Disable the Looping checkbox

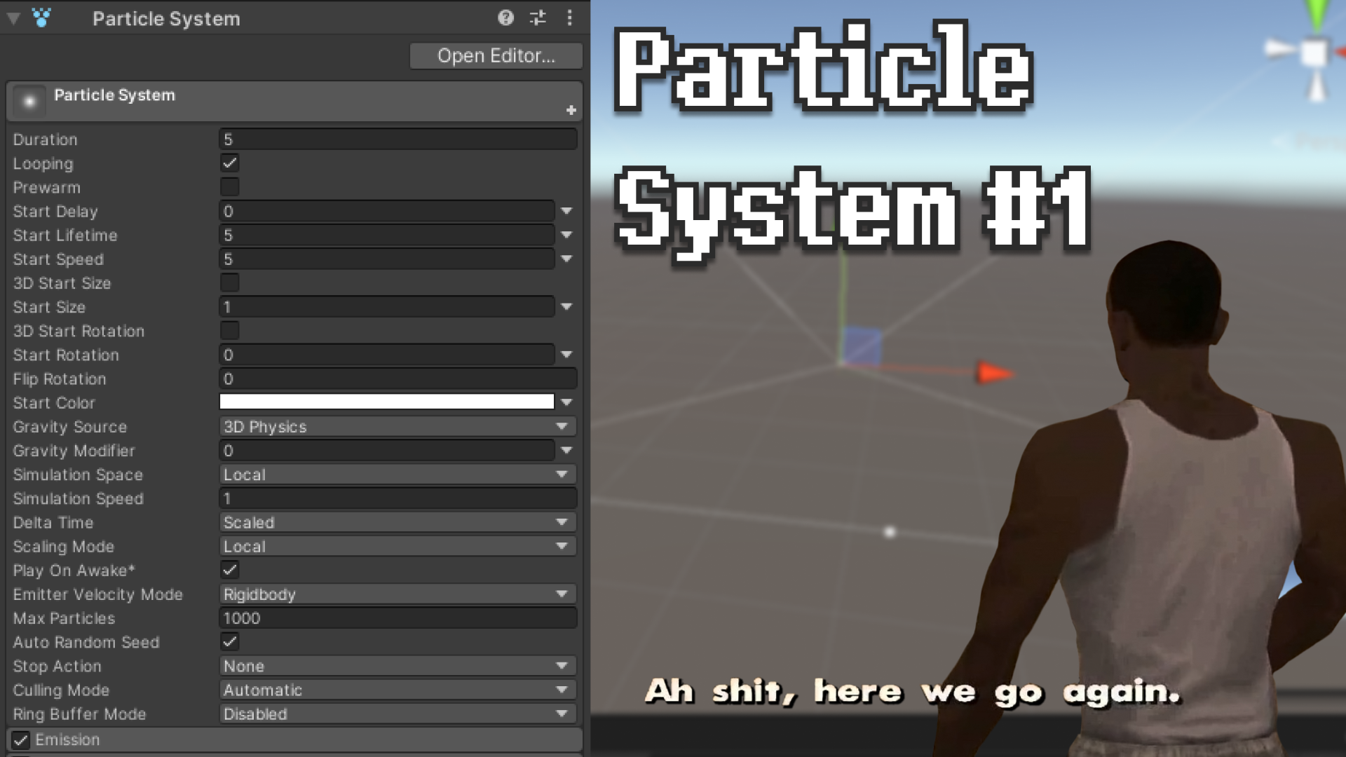(x=229, y=163)
